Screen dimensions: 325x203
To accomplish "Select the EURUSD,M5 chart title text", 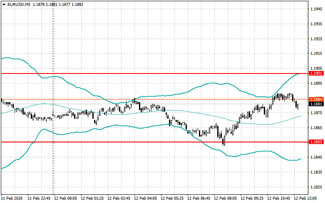I will click(19, 4).
